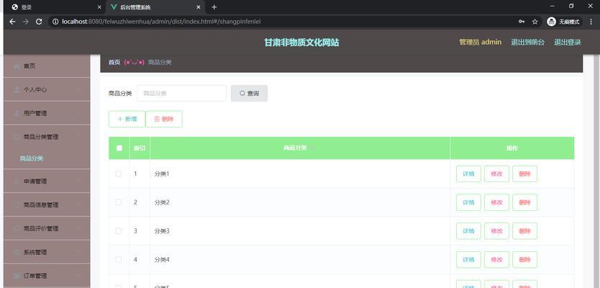600x288 pixels.
Task: Click 删除 for 分类2 row
Action: pyautogui.click(x=524, y=202)
